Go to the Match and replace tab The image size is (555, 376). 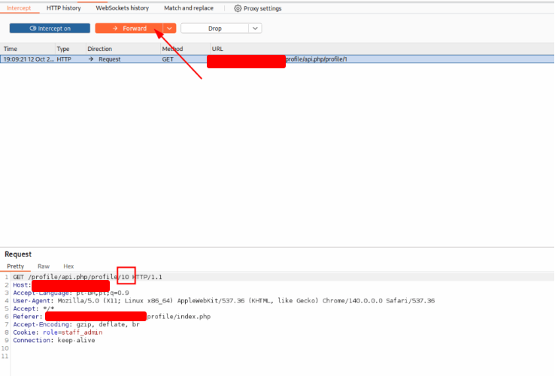point(189,8)
